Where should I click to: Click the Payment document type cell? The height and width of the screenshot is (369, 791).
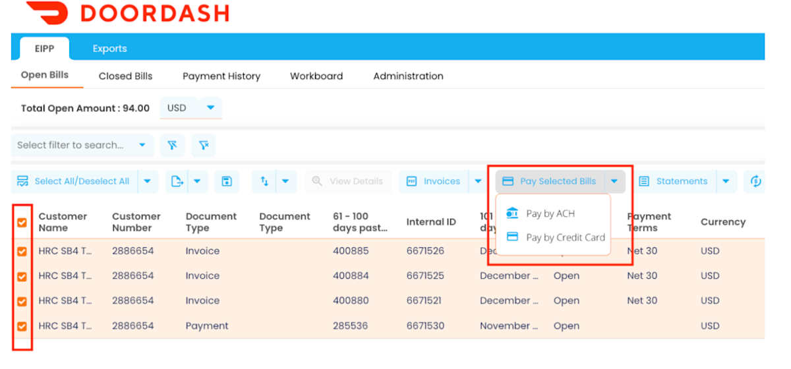point(207,326)
